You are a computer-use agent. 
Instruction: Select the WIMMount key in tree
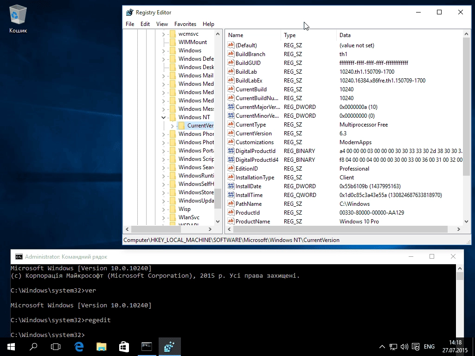(193, 42)
